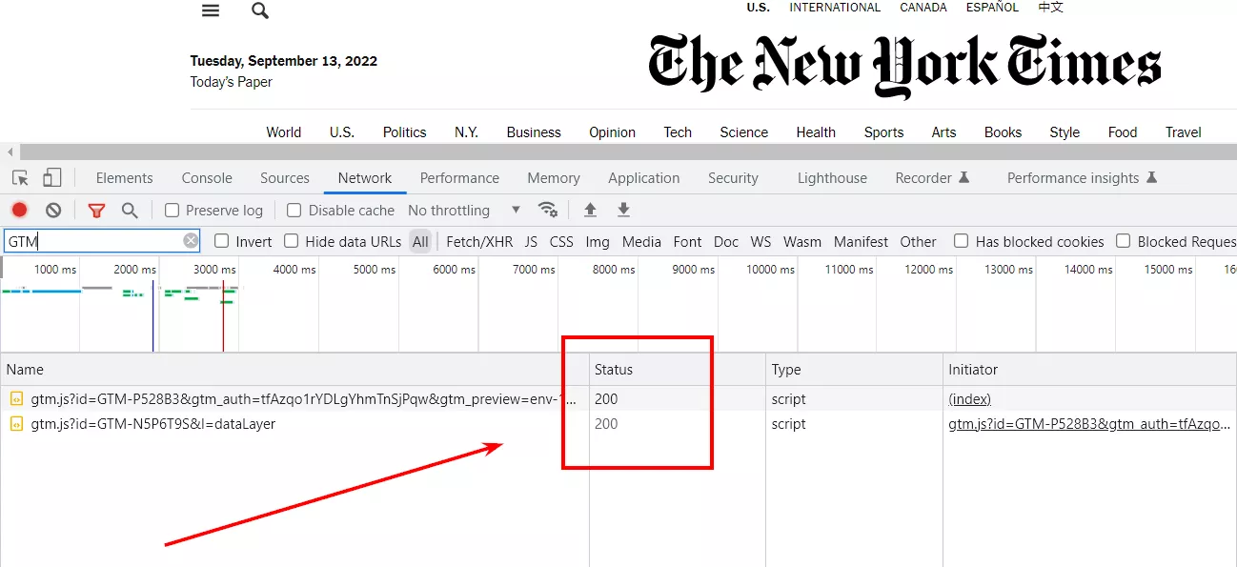Switch to the Application tab
Viewport: 1237px width, 567px height.
click(x=644, y=178)
